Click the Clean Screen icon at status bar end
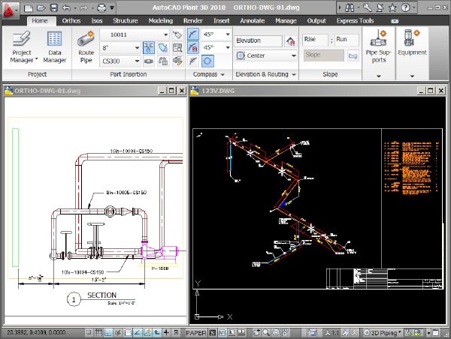 [436, 333]
